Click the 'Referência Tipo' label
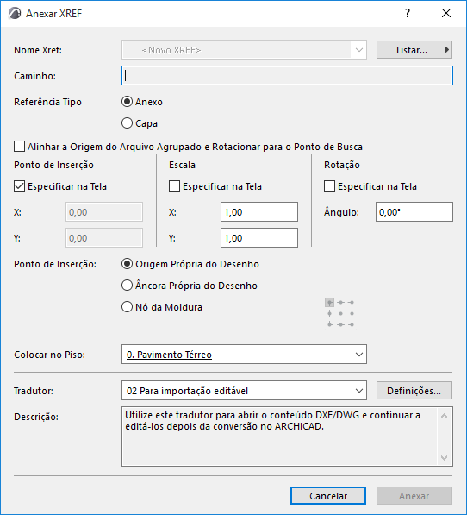The width and height of the screenshot is (467, 515). 47,102
